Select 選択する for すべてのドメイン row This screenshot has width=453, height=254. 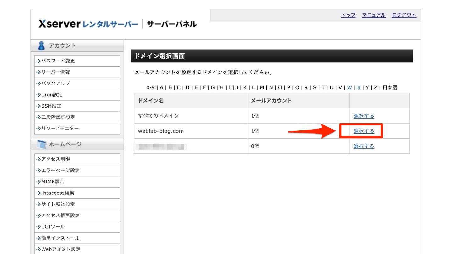(x=364, y=116)
